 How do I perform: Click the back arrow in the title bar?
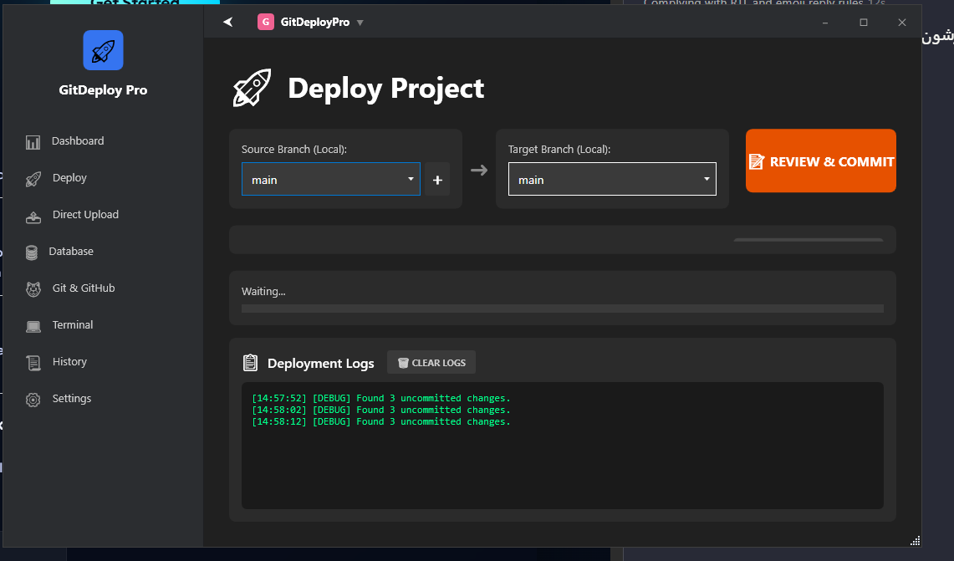point(227,22)
